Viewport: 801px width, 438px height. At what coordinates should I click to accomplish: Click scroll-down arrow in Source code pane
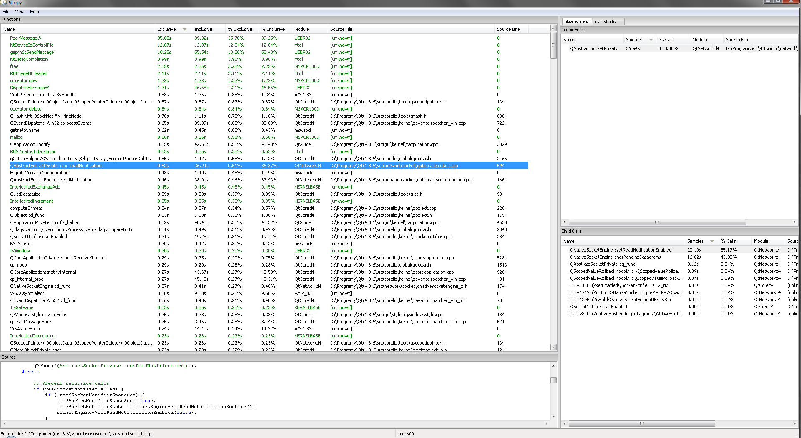[x=553, y=416]
